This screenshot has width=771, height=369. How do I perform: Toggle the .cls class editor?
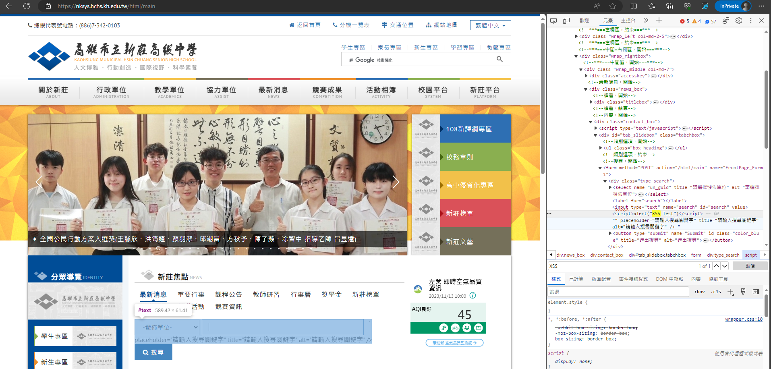pos(716,292)
